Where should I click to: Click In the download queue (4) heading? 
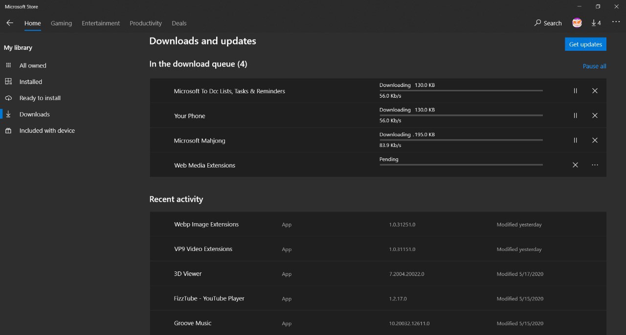point(198,64)
